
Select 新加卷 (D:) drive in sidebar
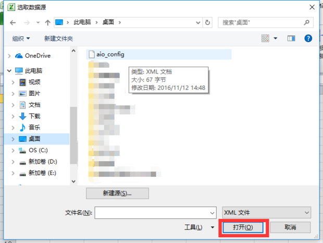point(38,162)
